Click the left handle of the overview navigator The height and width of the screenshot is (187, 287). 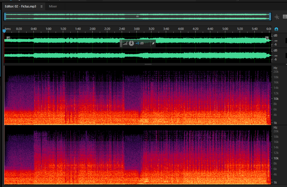click(5, 17)
